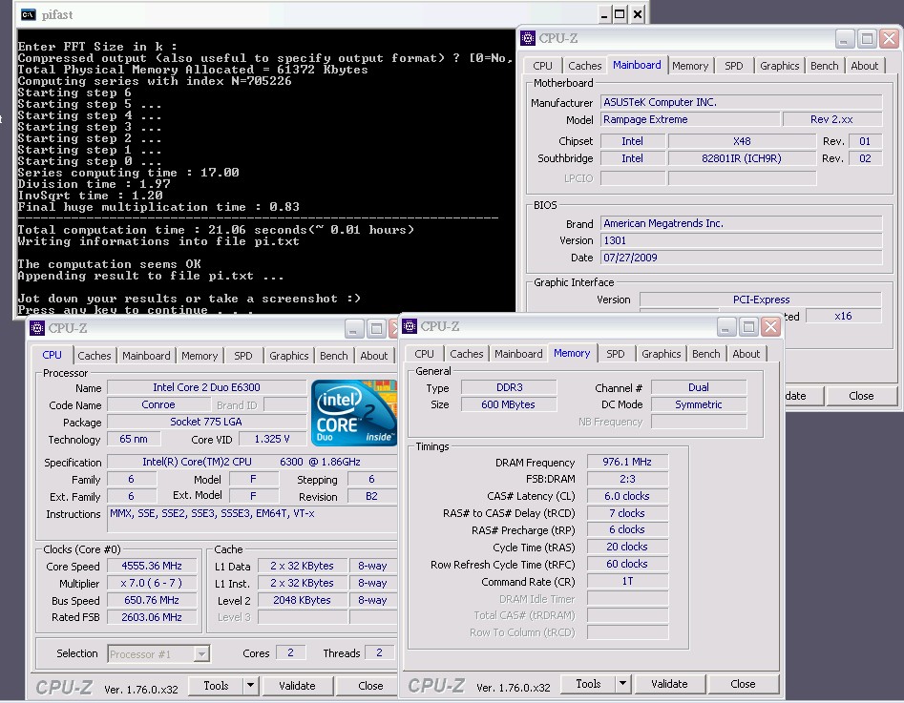Click the Rampage Extreme model field
Screen dimensions: 904x703
(691, 119)
